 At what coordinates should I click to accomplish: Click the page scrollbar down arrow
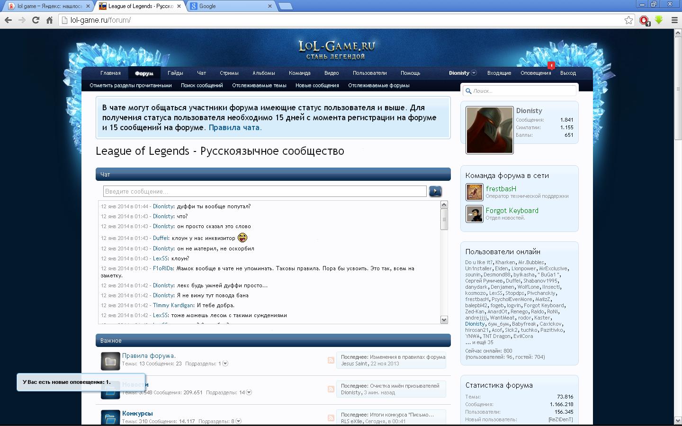[678, 421]
